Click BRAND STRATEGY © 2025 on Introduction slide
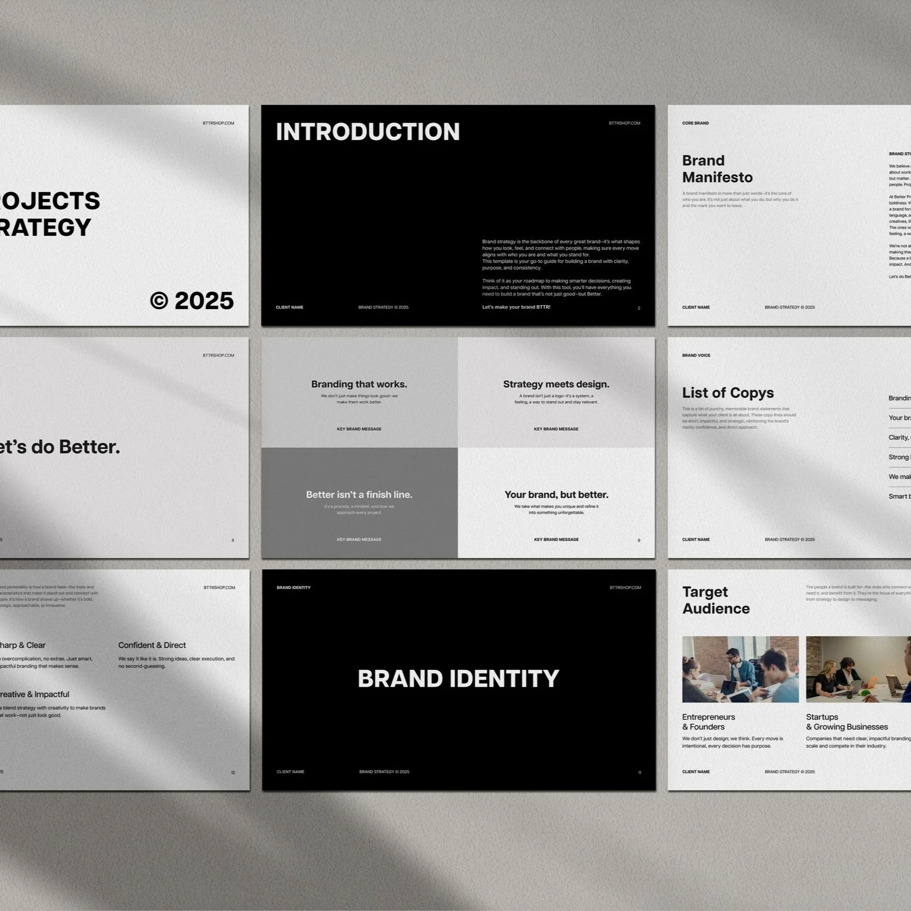 [384, 307]
